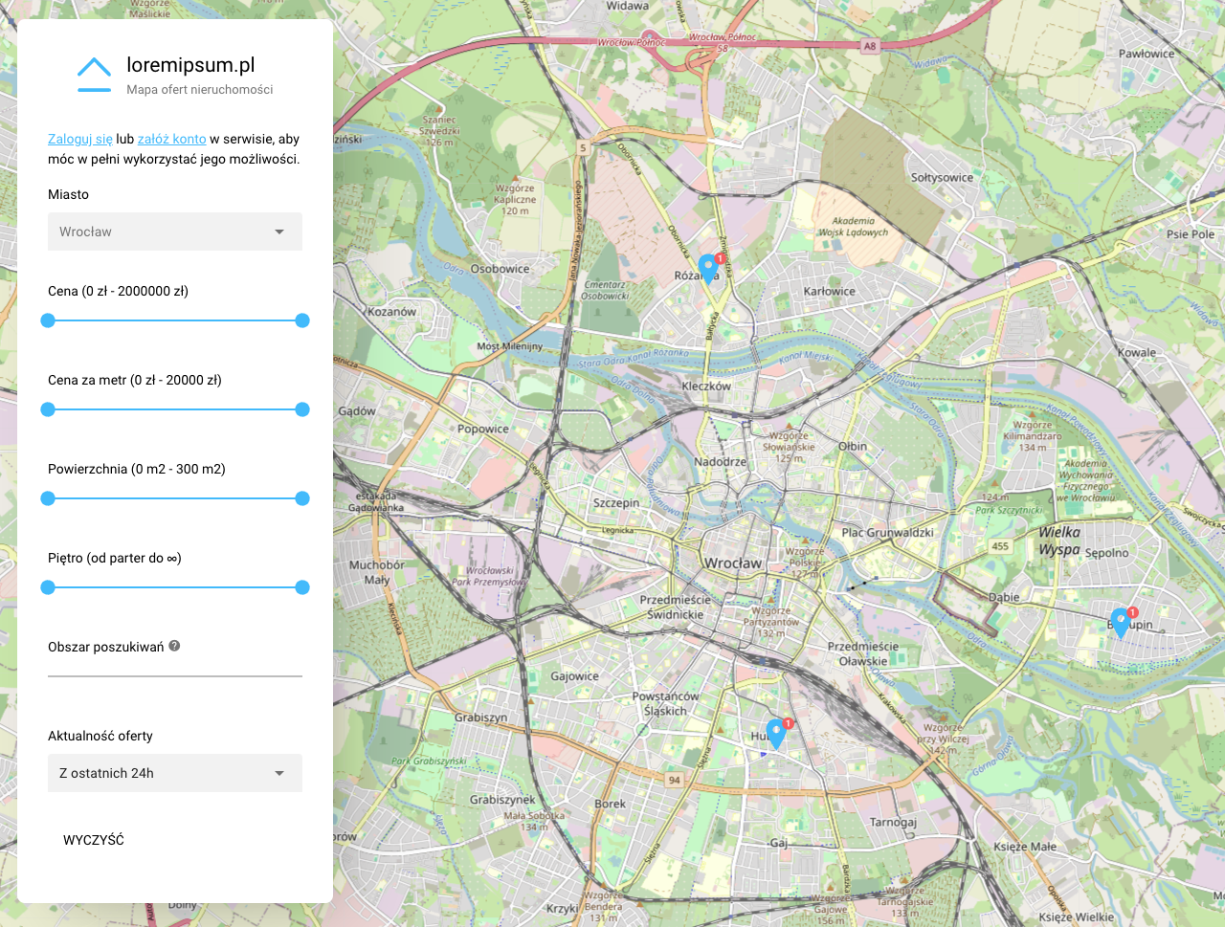Image resolution: width=1225 pixels, height=927 pixels.
Task: Click the Tarnogaj label on map
Action: coord(893,823)
